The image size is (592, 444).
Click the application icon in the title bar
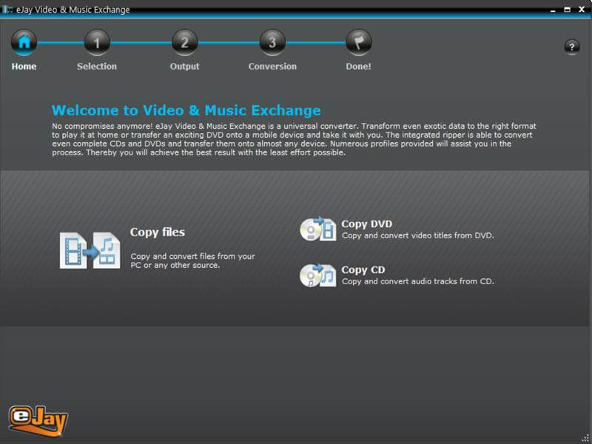click(x=9, y=9)
